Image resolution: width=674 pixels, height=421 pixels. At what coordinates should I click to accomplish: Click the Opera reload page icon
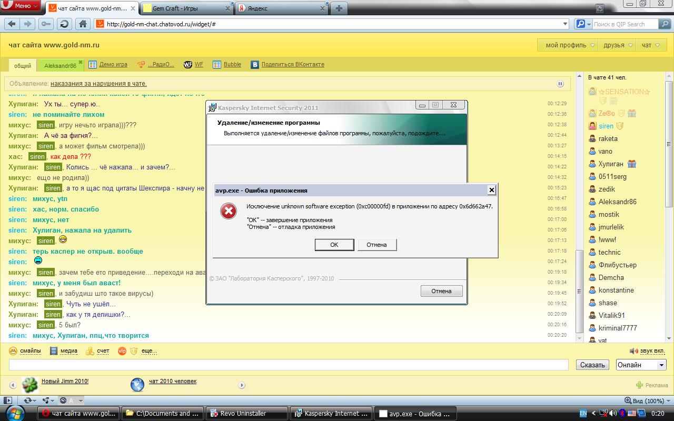(x=64, y=24)
